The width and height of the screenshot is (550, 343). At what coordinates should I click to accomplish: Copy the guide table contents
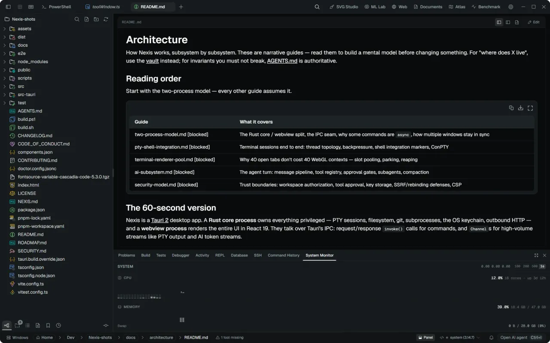(x=511, y=108)
